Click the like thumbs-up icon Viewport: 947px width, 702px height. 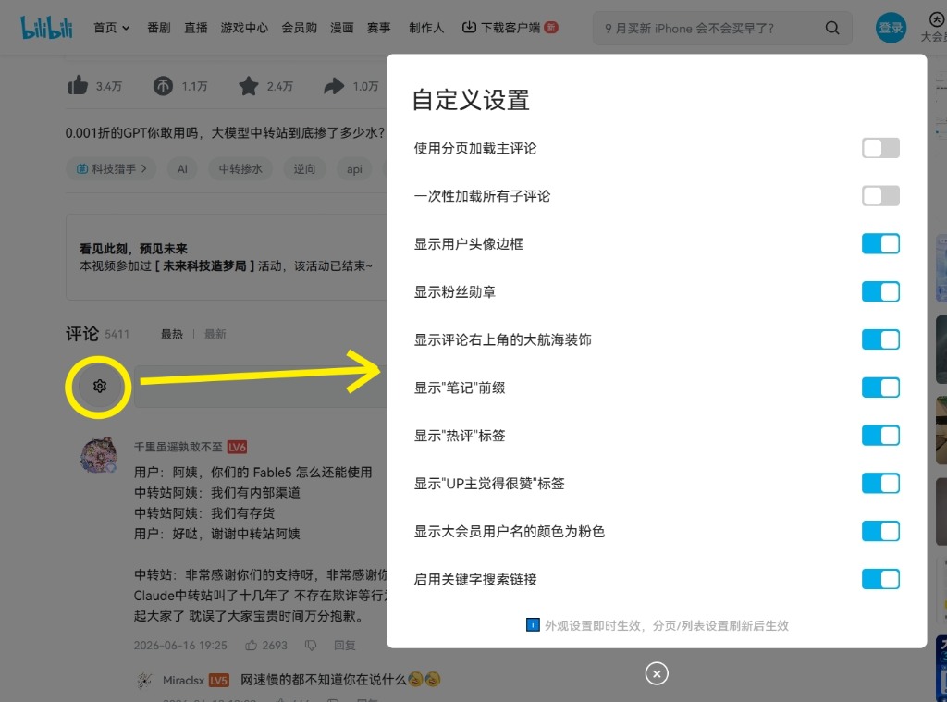coord(78,86)
